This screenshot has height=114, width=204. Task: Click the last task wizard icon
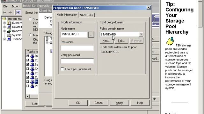[x=32, y=86]
